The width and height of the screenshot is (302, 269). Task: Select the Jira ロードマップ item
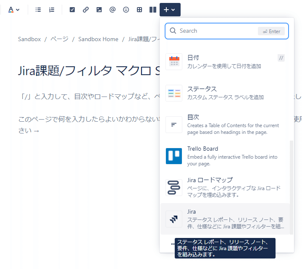click(225, 188)
